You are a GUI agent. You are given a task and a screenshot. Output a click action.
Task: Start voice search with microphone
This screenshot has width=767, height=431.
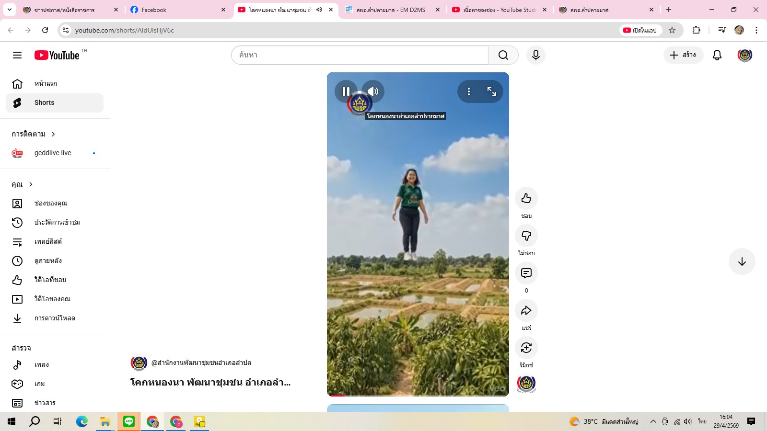click(535, 55)
